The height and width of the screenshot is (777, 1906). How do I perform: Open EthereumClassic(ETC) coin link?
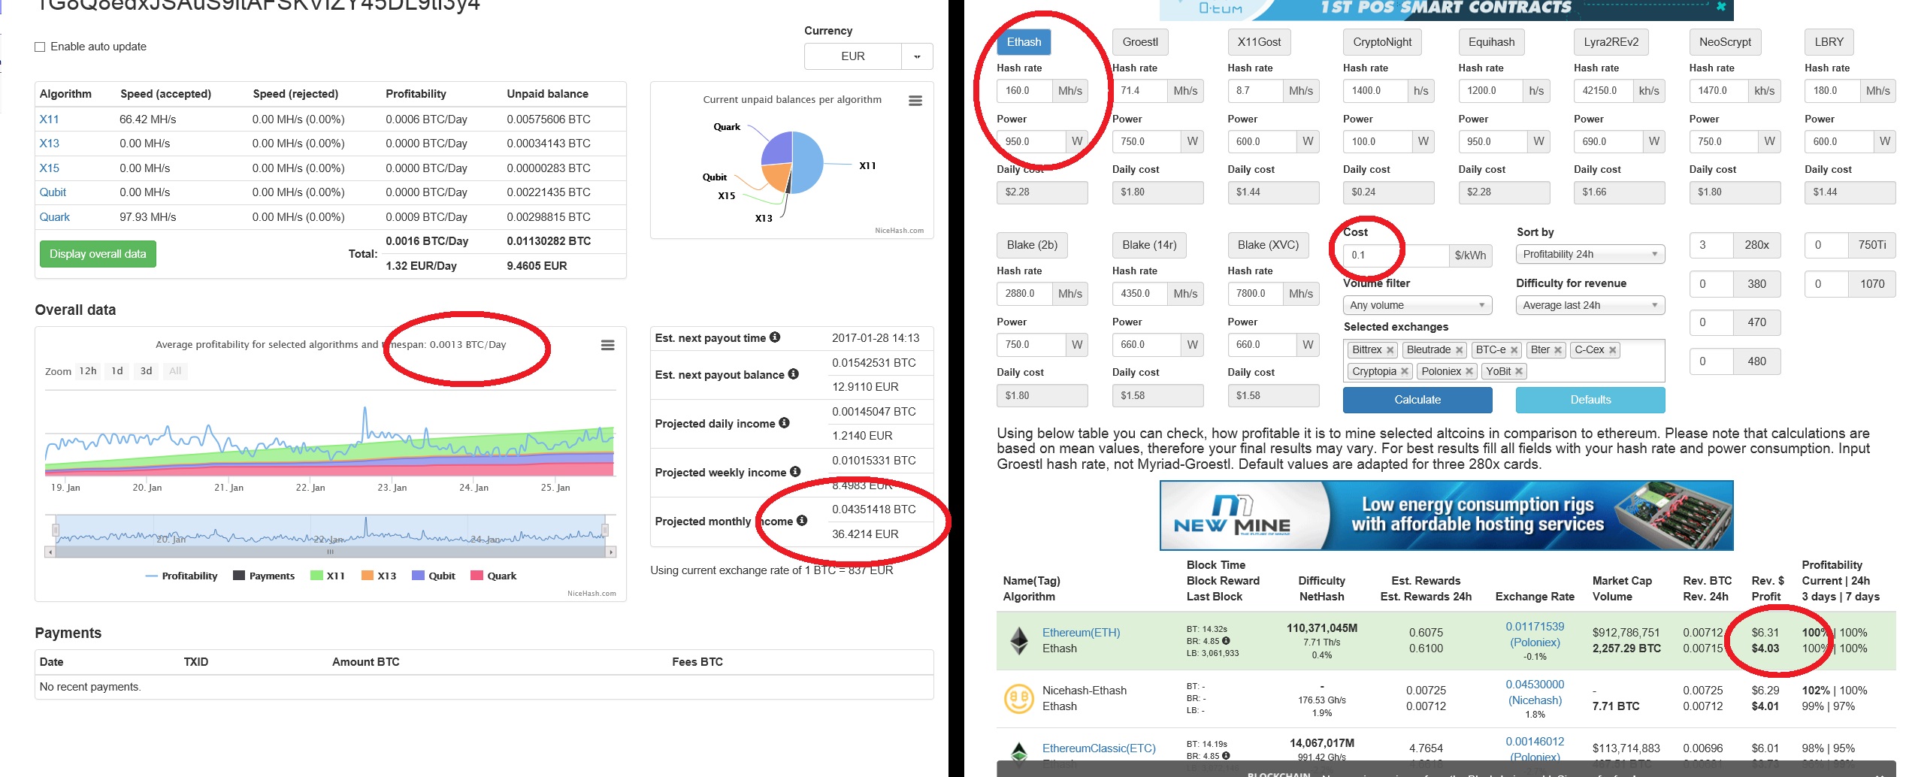coord(1099,748)
